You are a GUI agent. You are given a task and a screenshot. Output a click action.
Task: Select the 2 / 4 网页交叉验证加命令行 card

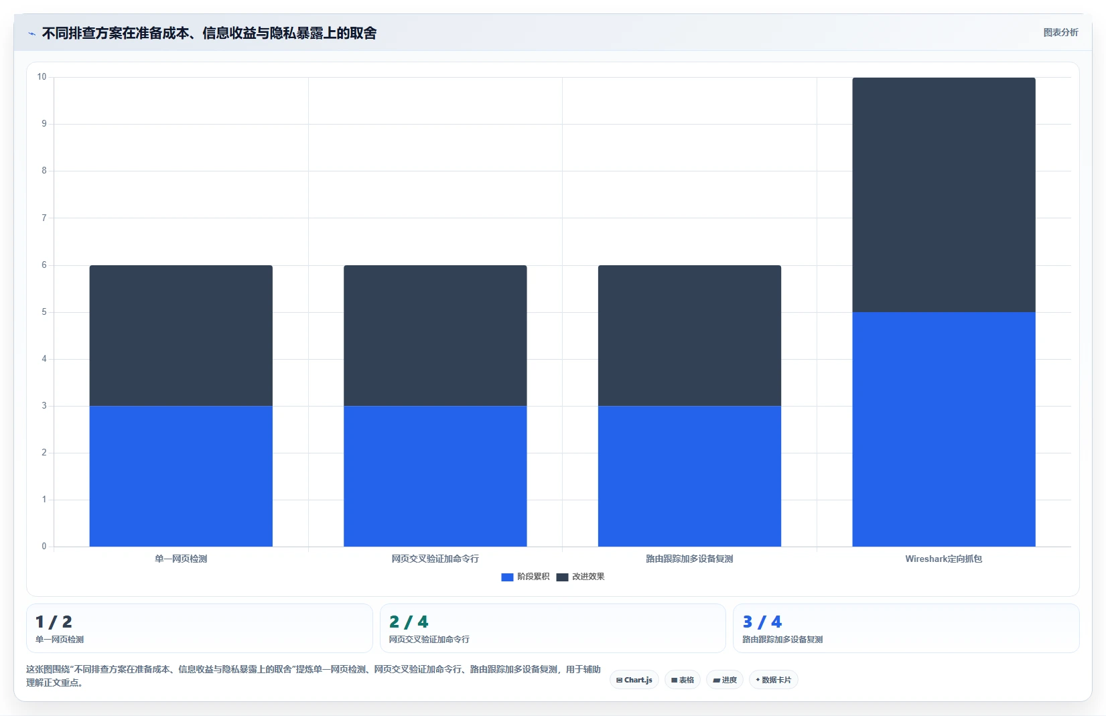coord(553,628)
